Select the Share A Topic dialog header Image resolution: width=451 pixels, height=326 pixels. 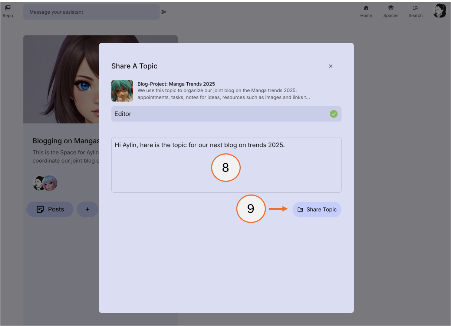point(134,66)
